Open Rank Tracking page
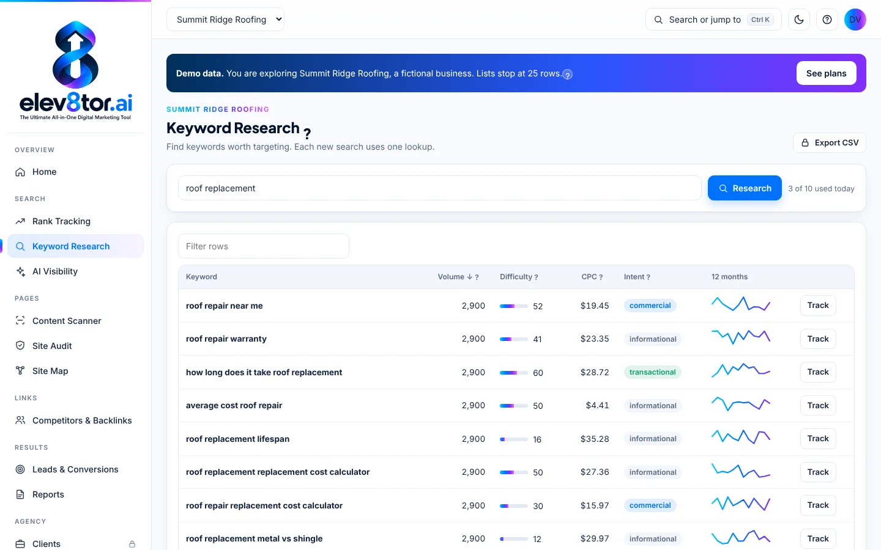Screen dimensions: 881x550 click(x=75, y=221)
